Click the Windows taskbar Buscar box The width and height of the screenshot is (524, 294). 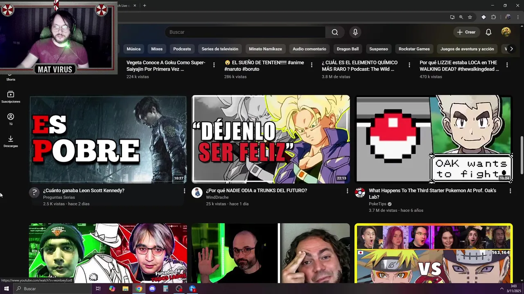pos(52,289)
